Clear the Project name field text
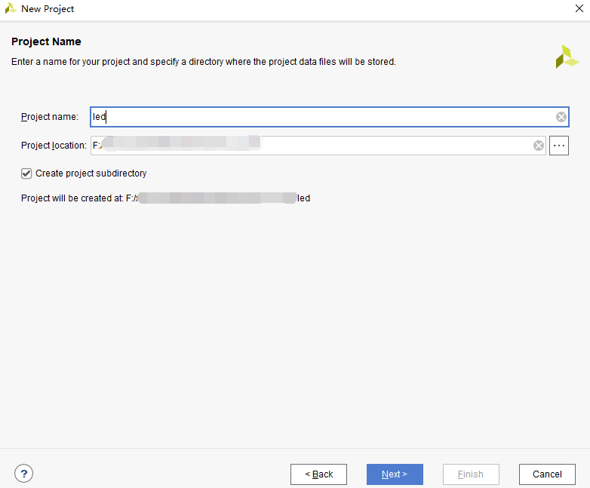Viewport: 590px width, 488px height. pos(561,117)
